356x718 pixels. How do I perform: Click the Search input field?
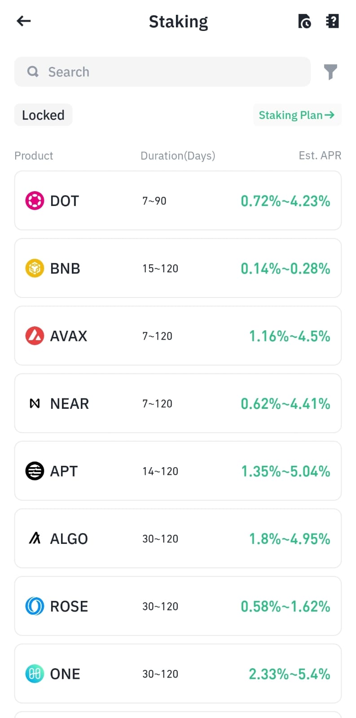(163, 72)
